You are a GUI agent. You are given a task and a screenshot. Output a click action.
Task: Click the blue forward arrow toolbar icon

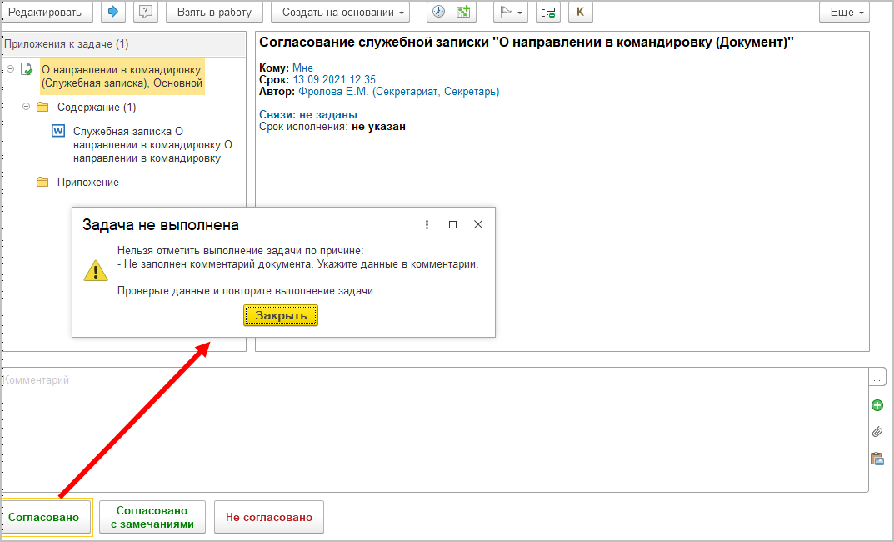click(x=112, y=13)
